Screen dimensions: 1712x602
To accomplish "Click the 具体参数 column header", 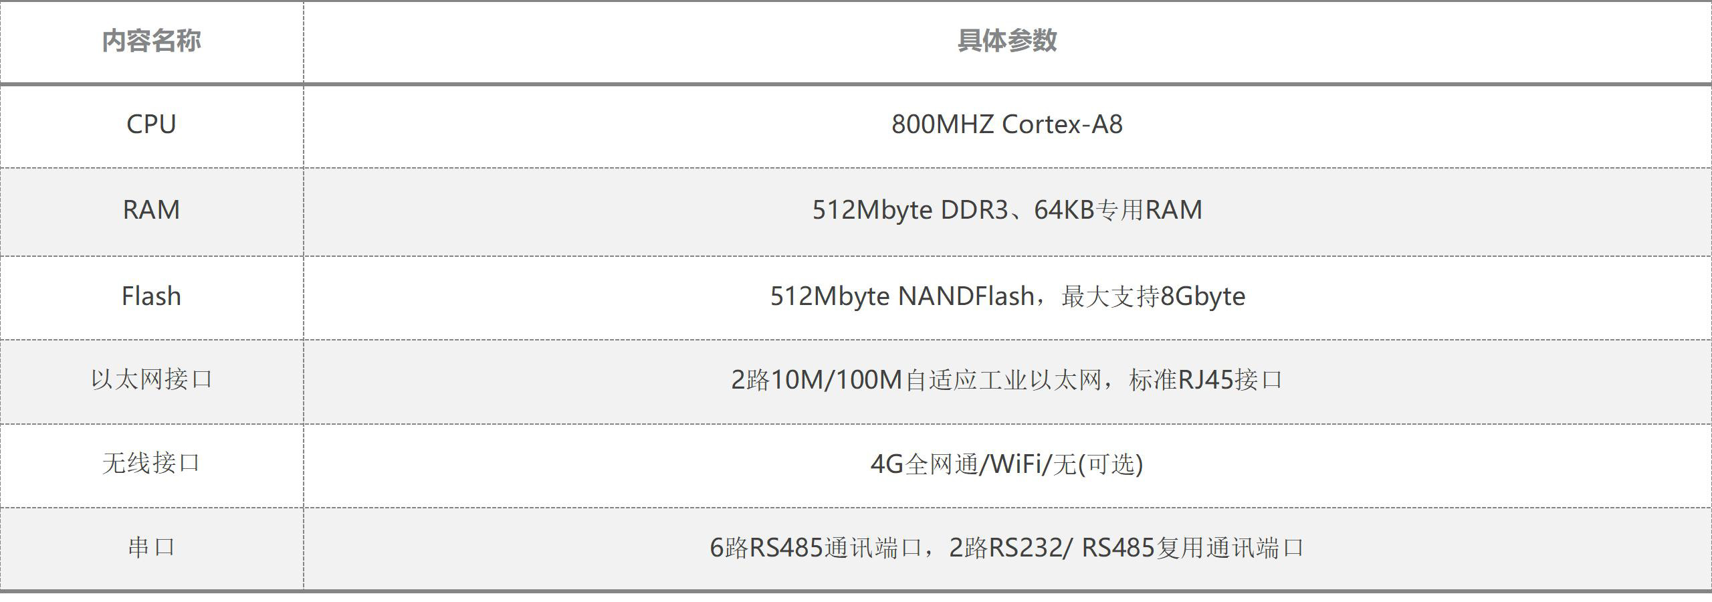I will coord(1007,41).
